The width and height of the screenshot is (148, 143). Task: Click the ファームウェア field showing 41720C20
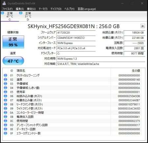76,33
